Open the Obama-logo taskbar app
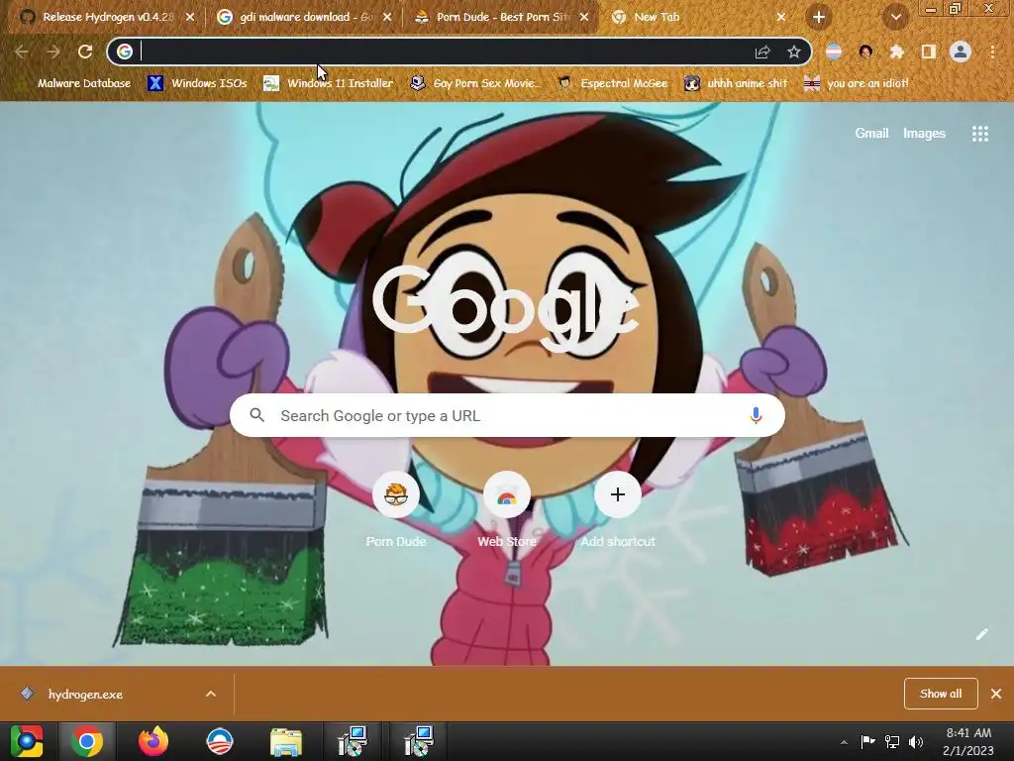This screenshot has height=761, width=1014. pos(219,741)
